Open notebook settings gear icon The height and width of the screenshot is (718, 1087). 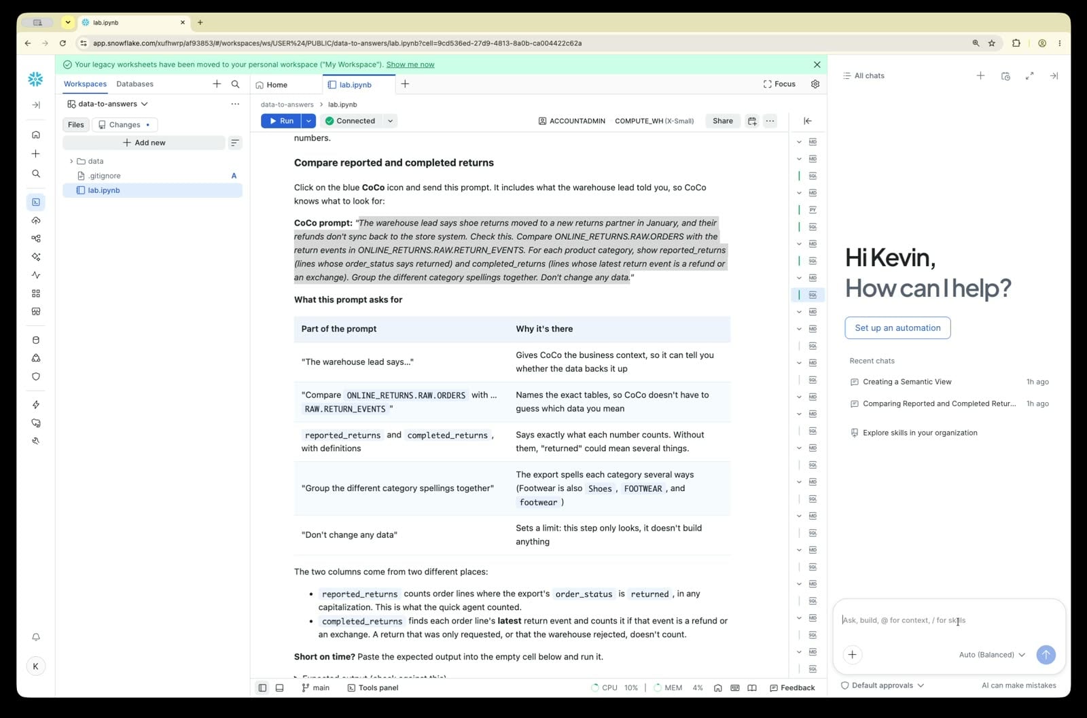(815, 84)
